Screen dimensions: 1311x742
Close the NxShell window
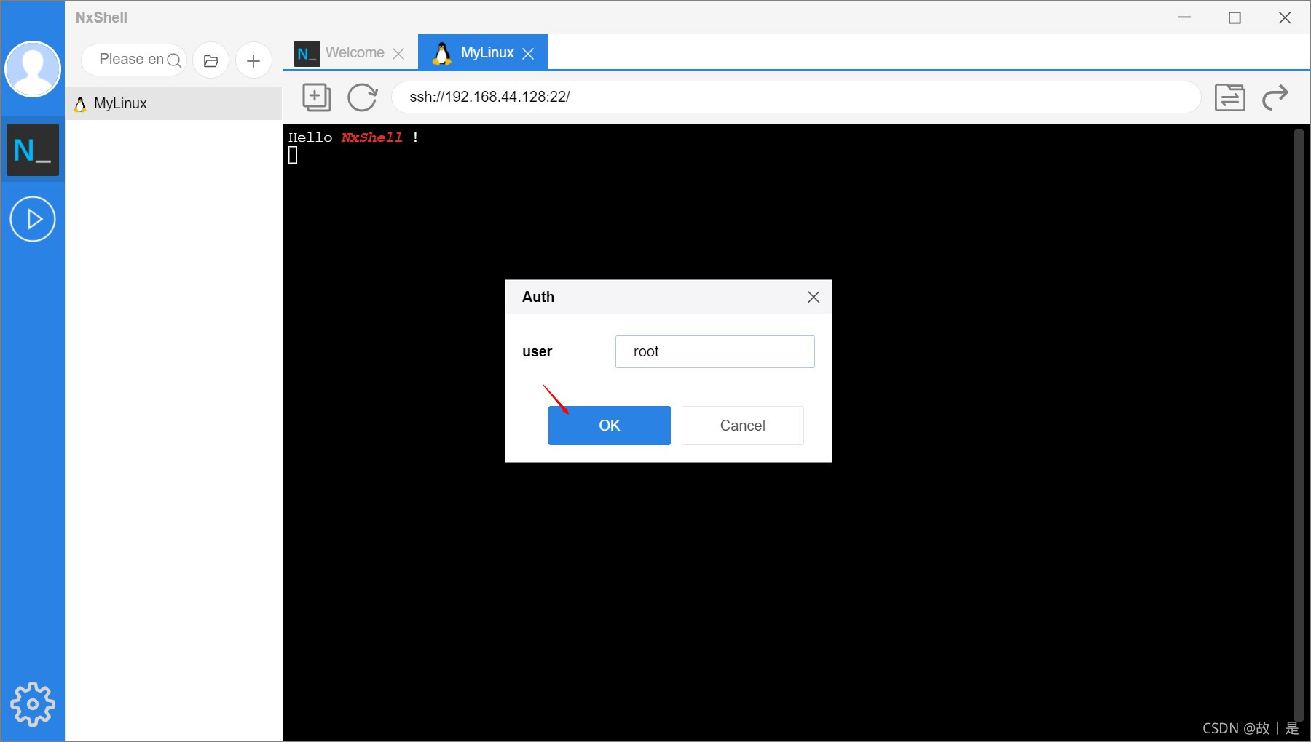pyautogui.click(x=1285, y=17)
